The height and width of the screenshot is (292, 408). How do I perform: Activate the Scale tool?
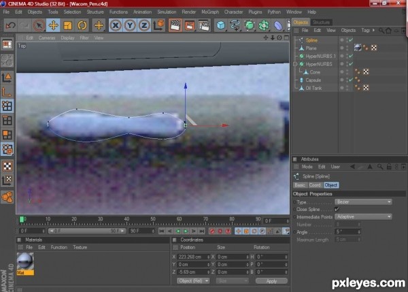67,26
